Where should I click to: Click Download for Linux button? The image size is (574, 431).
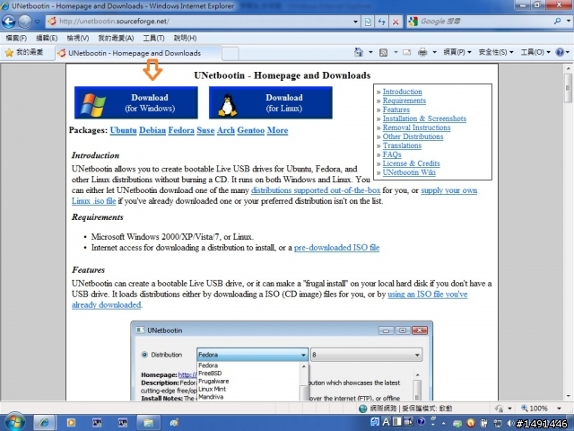click(x=271, y=102)
